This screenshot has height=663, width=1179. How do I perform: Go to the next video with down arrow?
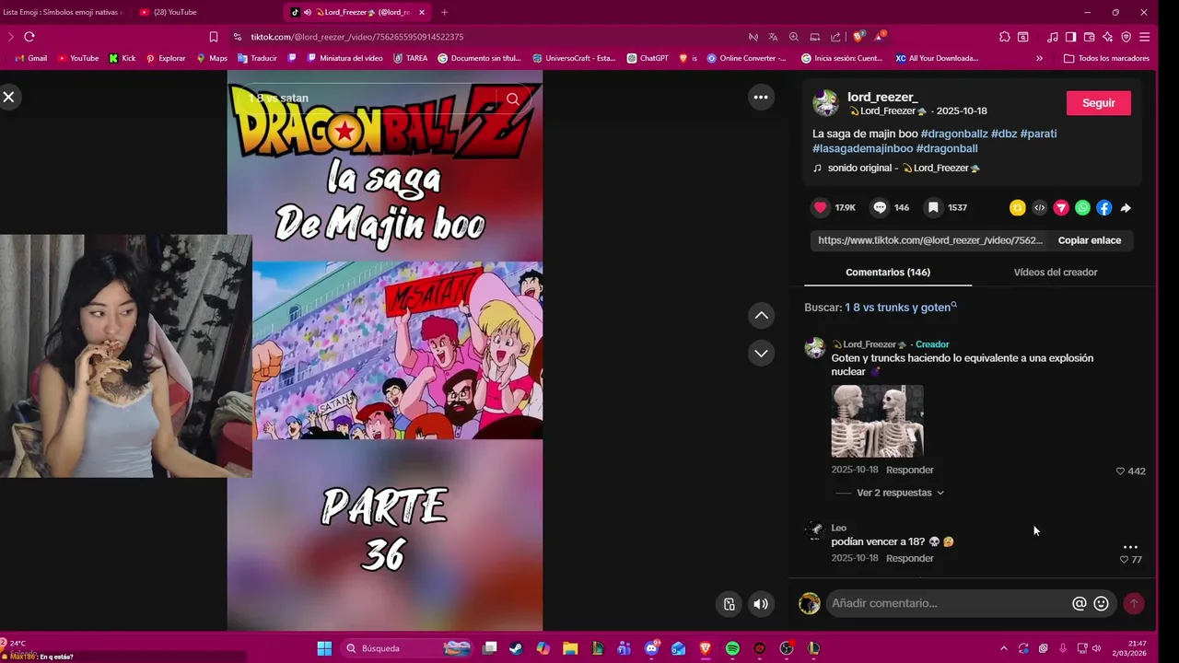pyautogui.click(x=762, y=353)
